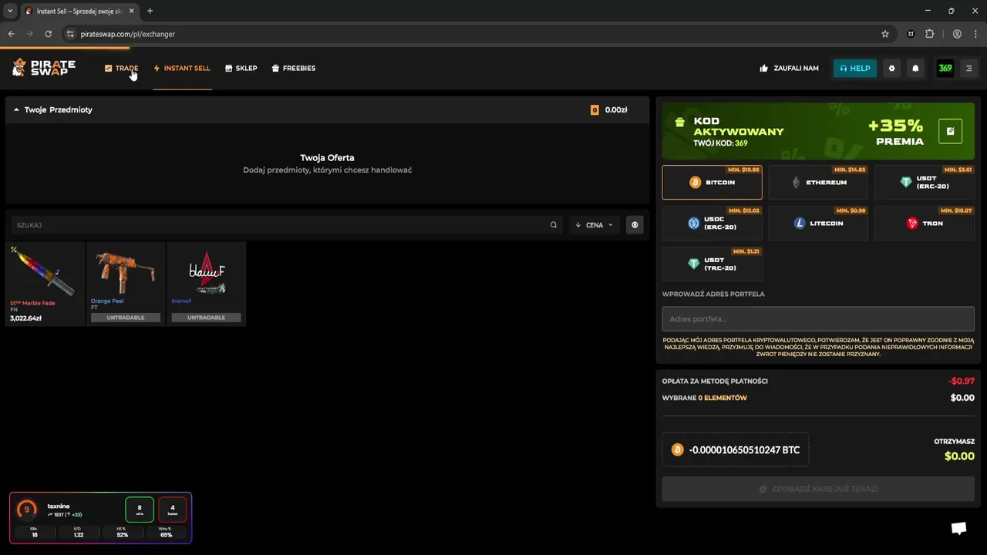Click the Instant Sell browser tab
987x555 pixels.
coord(79,11)
